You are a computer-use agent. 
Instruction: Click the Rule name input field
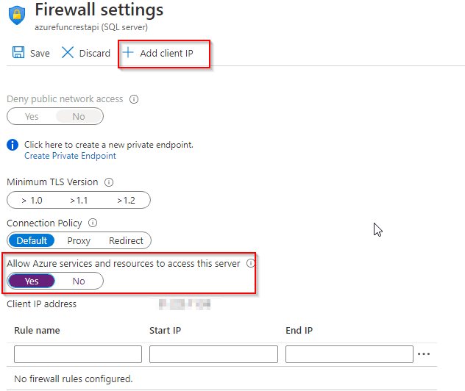(x=78, y=354)
